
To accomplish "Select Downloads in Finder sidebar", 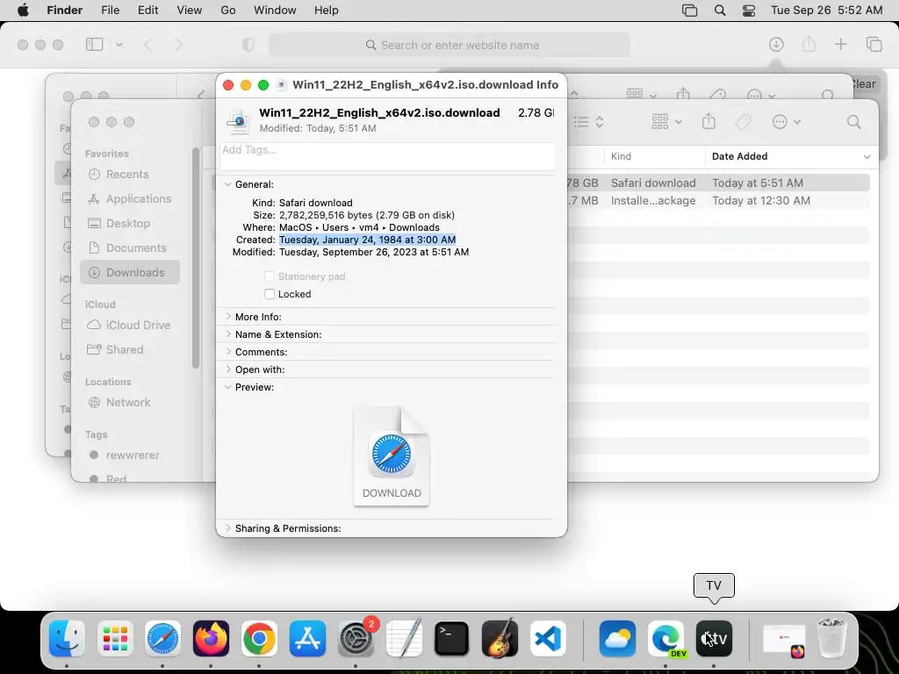I will (x=130, y=272).
